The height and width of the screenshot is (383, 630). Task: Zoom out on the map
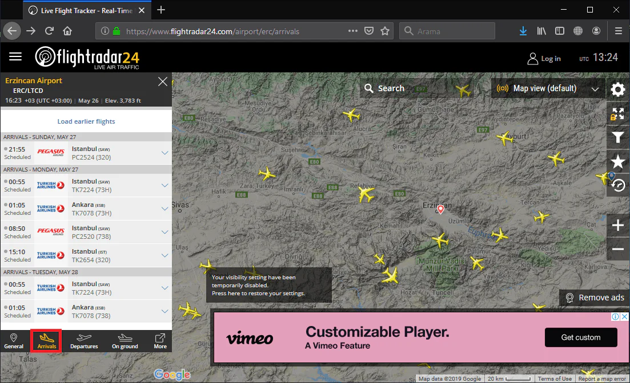tap(618, 249)
